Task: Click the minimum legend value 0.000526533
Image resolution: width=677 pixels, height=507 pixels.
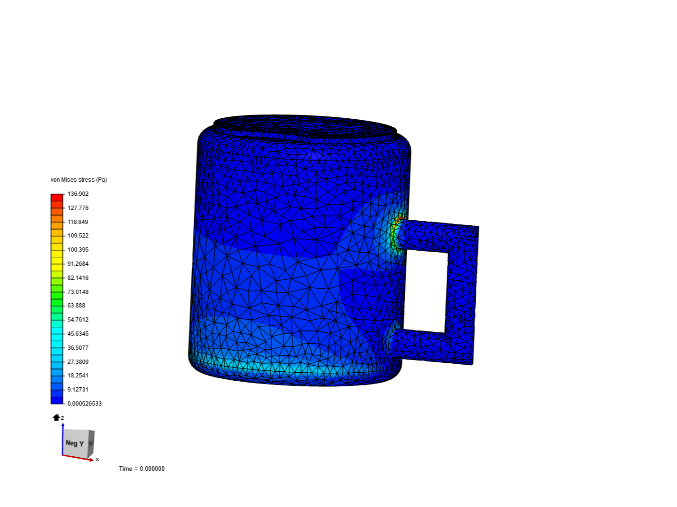Action: (x=85, y=404)
